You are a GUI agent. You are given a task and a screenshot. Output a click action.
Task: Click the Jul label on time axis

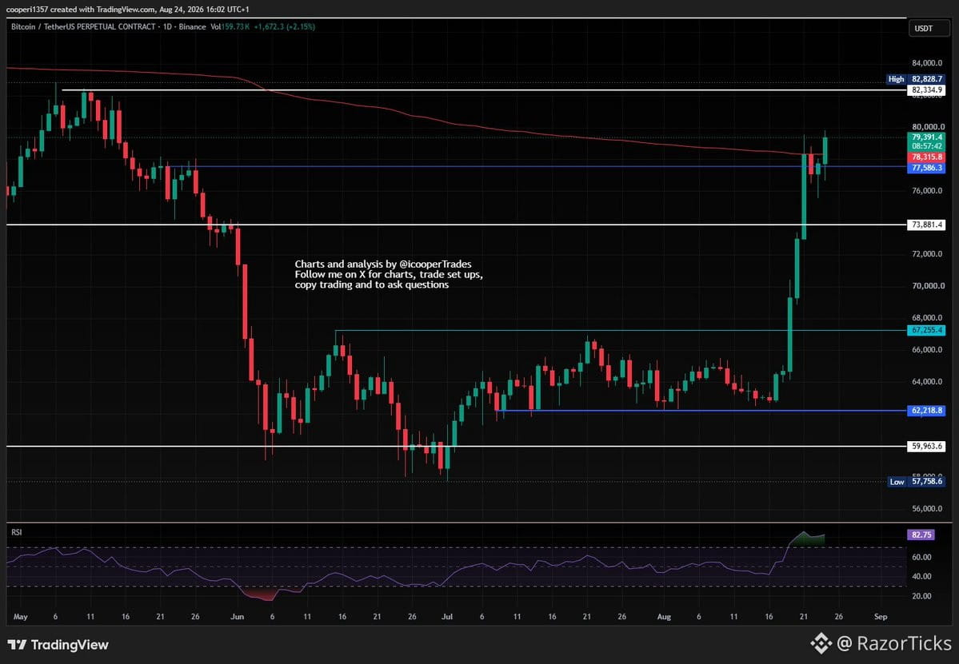pyautogui.click(x=447, y=617)
